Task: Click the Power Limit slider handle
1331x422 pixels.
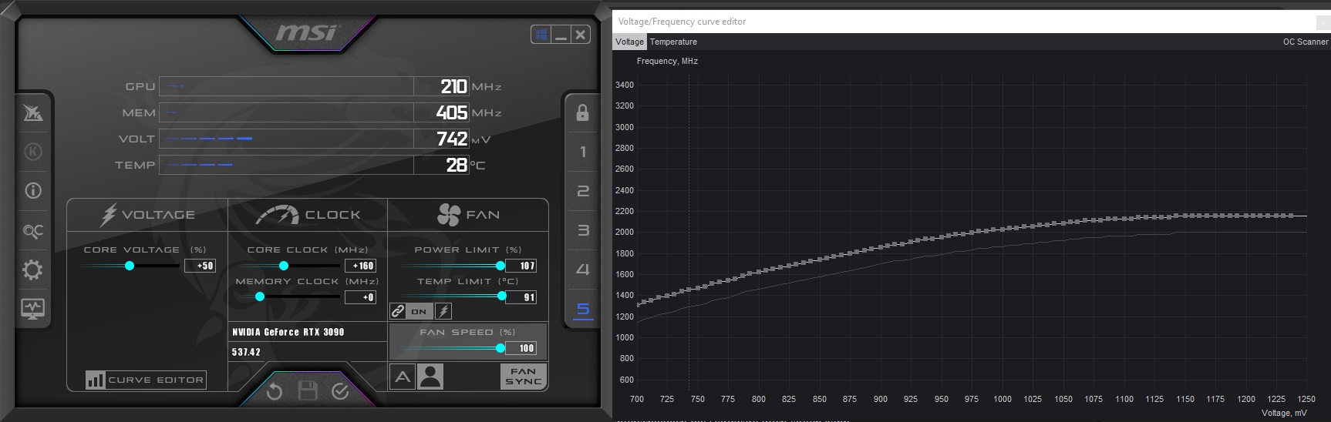Action: pyautogui.click(x=500, y=266)
